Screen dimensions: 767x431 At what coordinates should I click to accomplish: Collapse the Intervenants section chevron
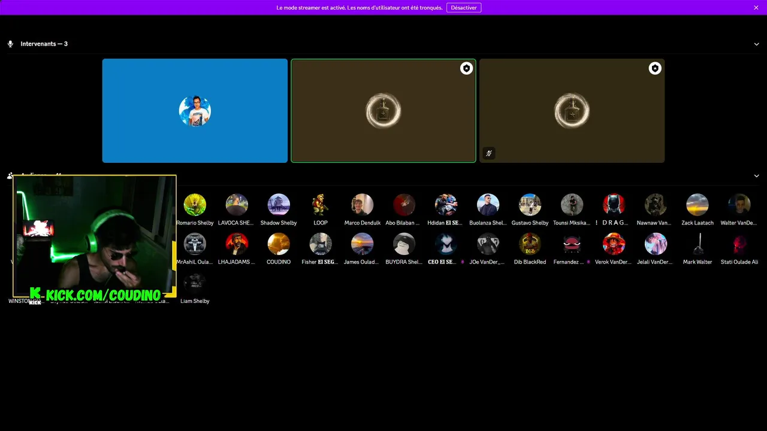[756, 44]
